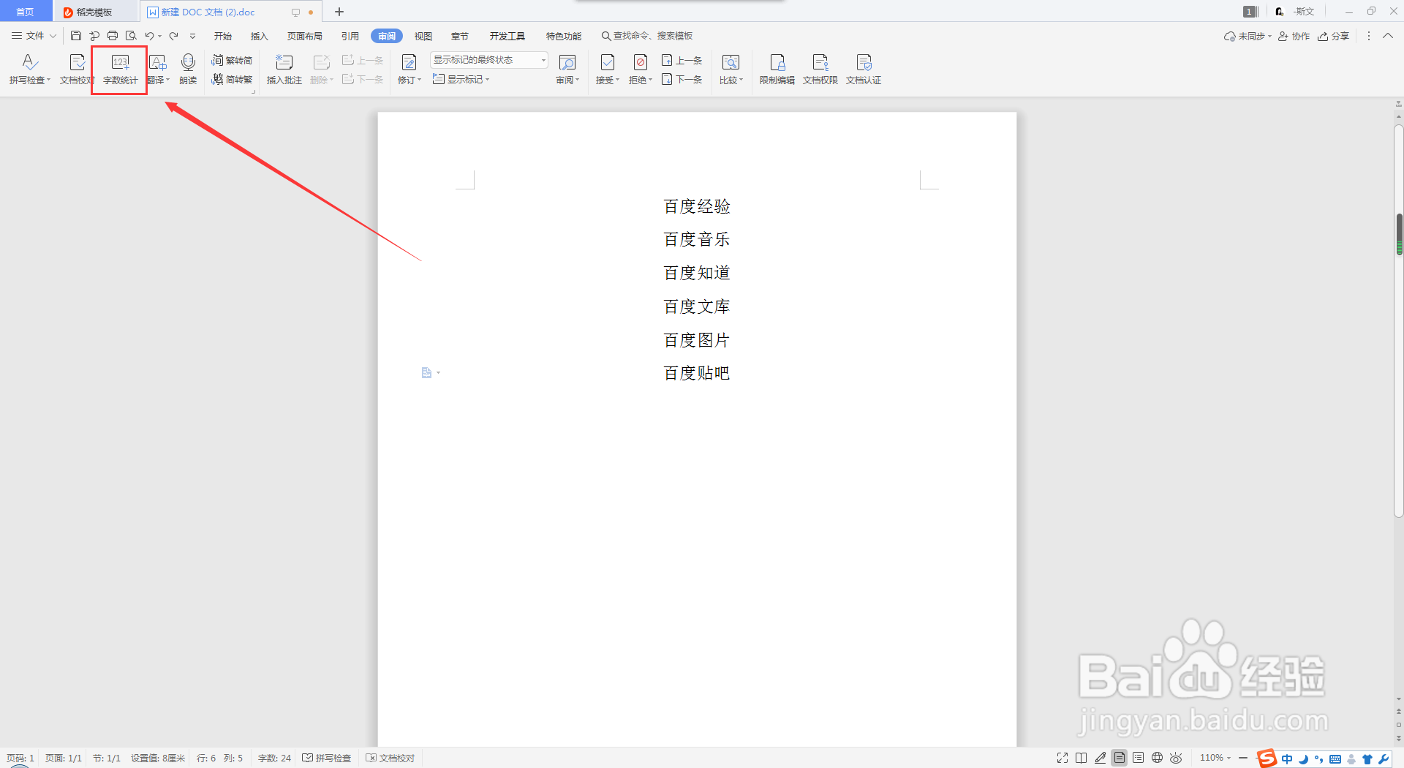Convert text with 简转繁
Viewport: 1404px width, 768px height.
coord(232,79)
